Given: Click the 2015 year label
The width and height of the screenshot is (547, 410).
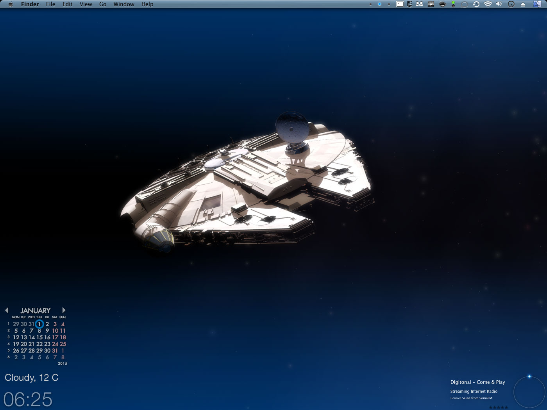Looking at the screenshot, I should point(63,364).
